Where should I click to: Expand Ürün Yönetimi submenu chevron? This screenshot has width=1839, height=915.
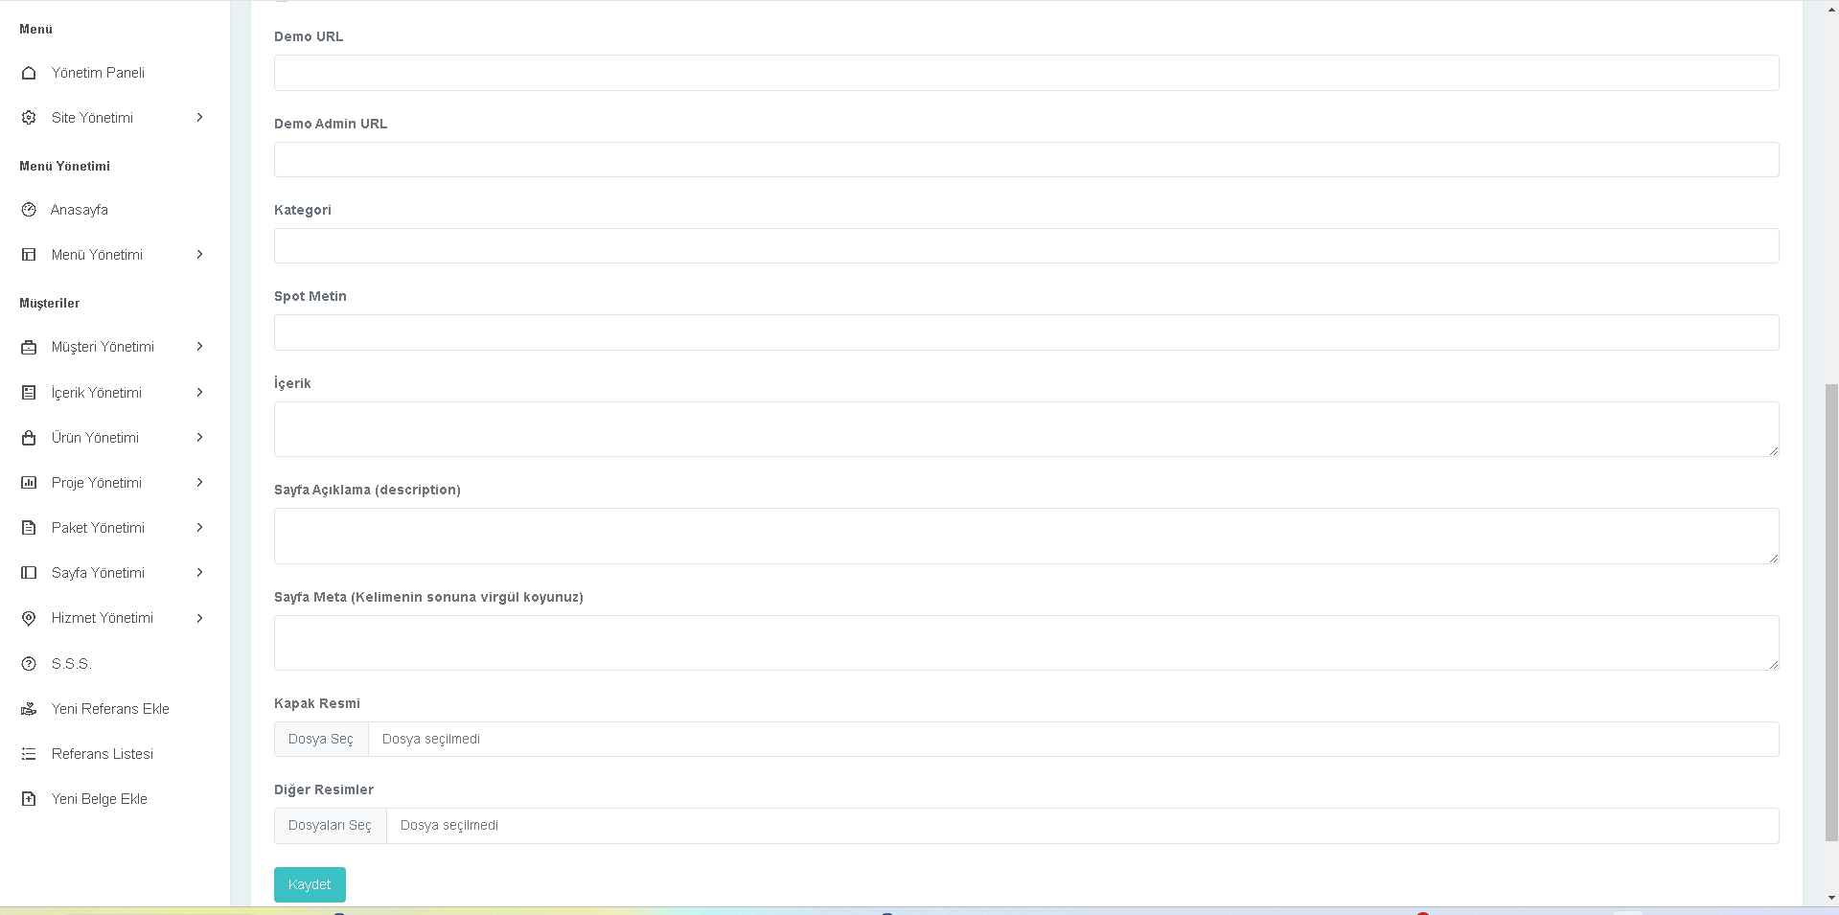coord(199,438)
